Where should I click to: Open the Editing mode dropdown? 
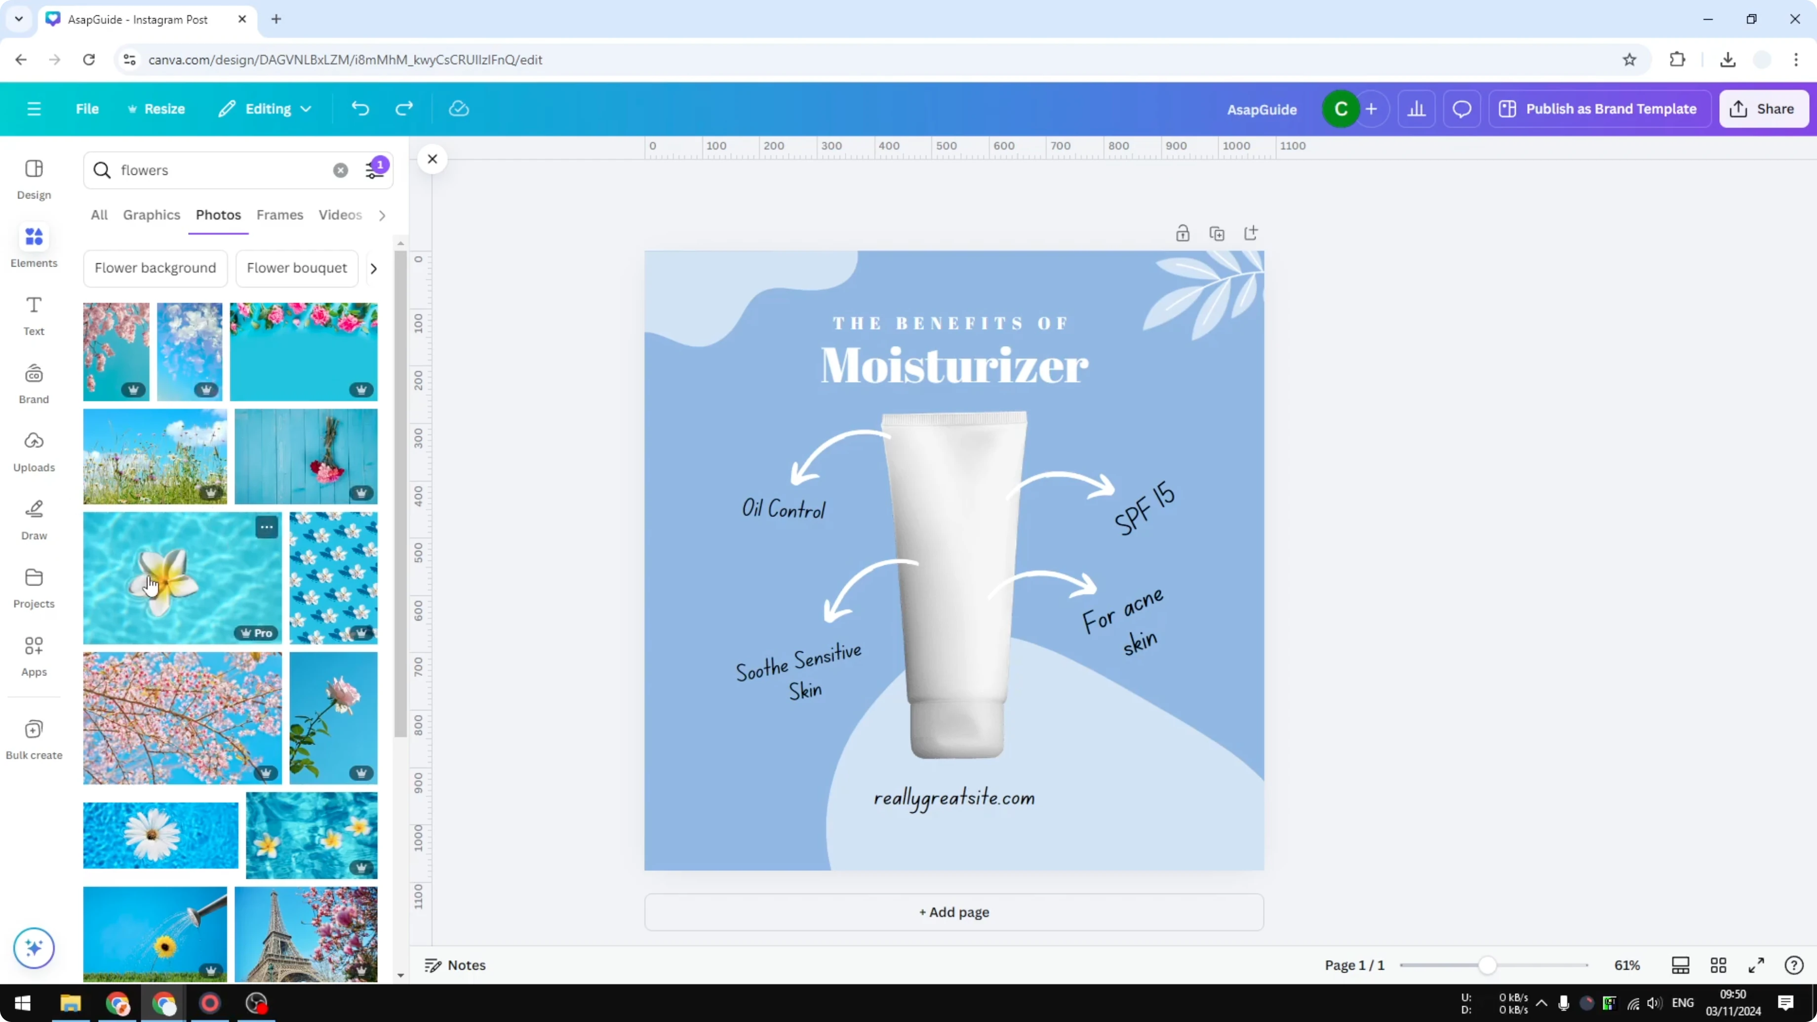265,109
